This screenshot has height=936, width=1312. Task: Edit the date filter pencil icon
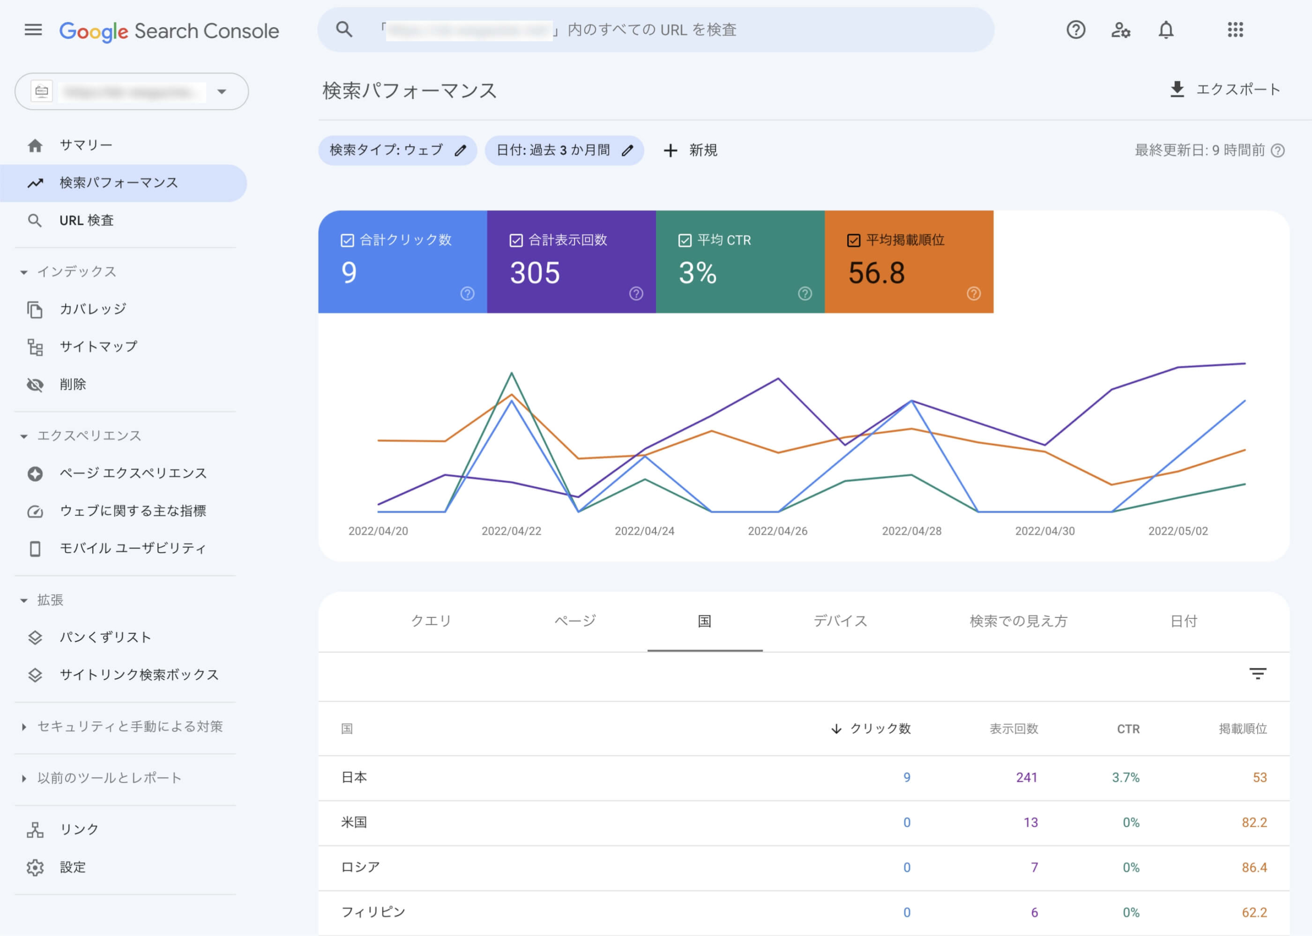[x=627, y=151]
